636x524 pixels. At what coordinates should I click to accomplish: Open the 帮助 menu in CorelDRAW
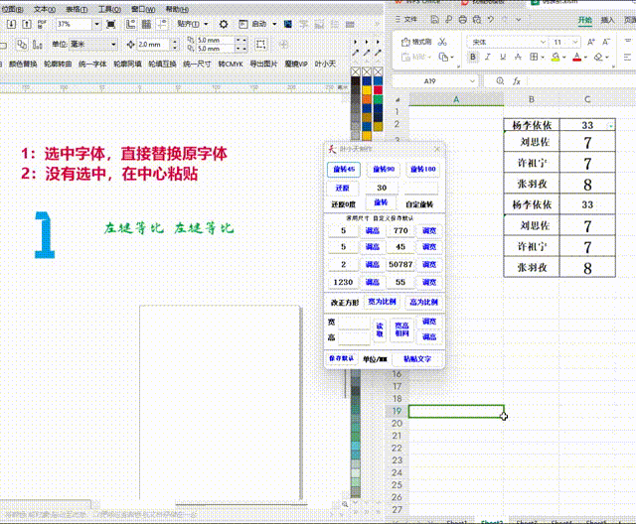coord(177,9)
